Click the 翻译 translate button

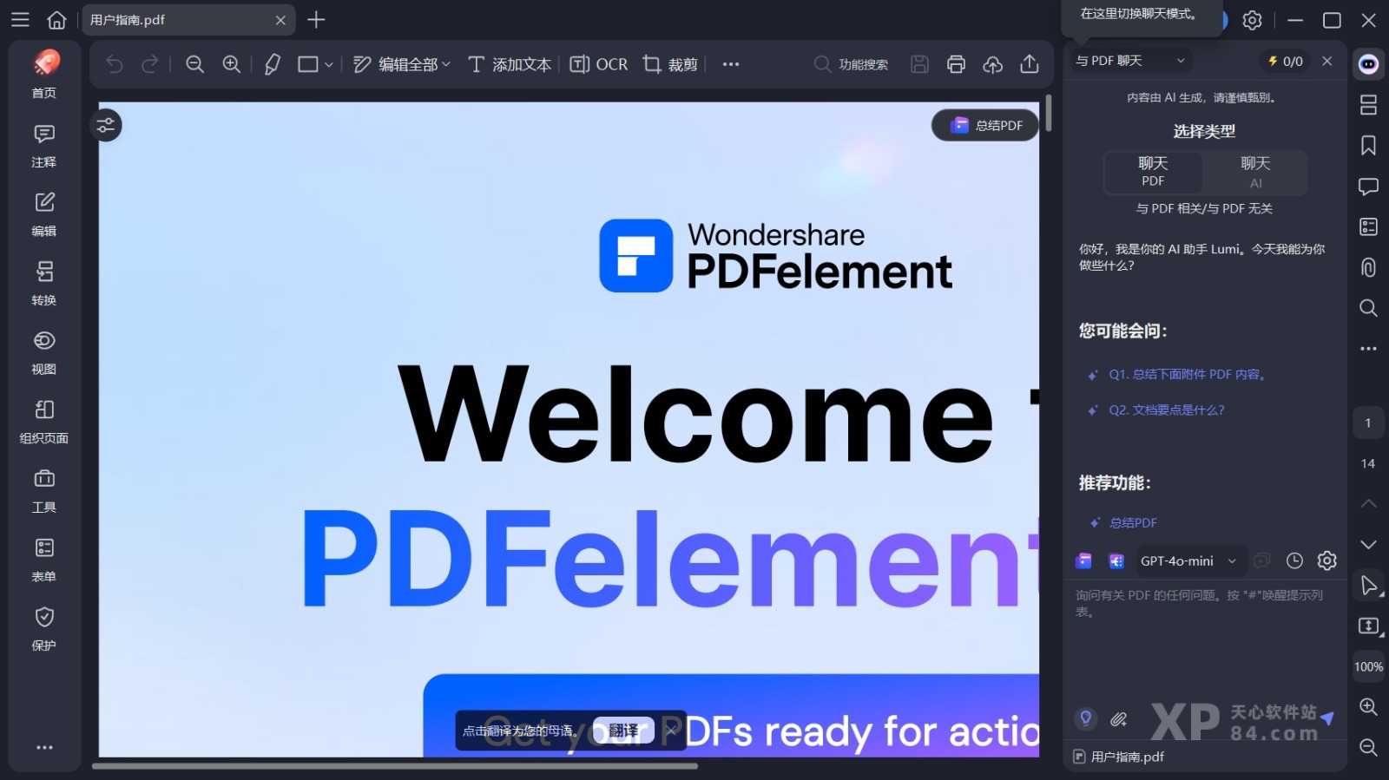[623, 731]
